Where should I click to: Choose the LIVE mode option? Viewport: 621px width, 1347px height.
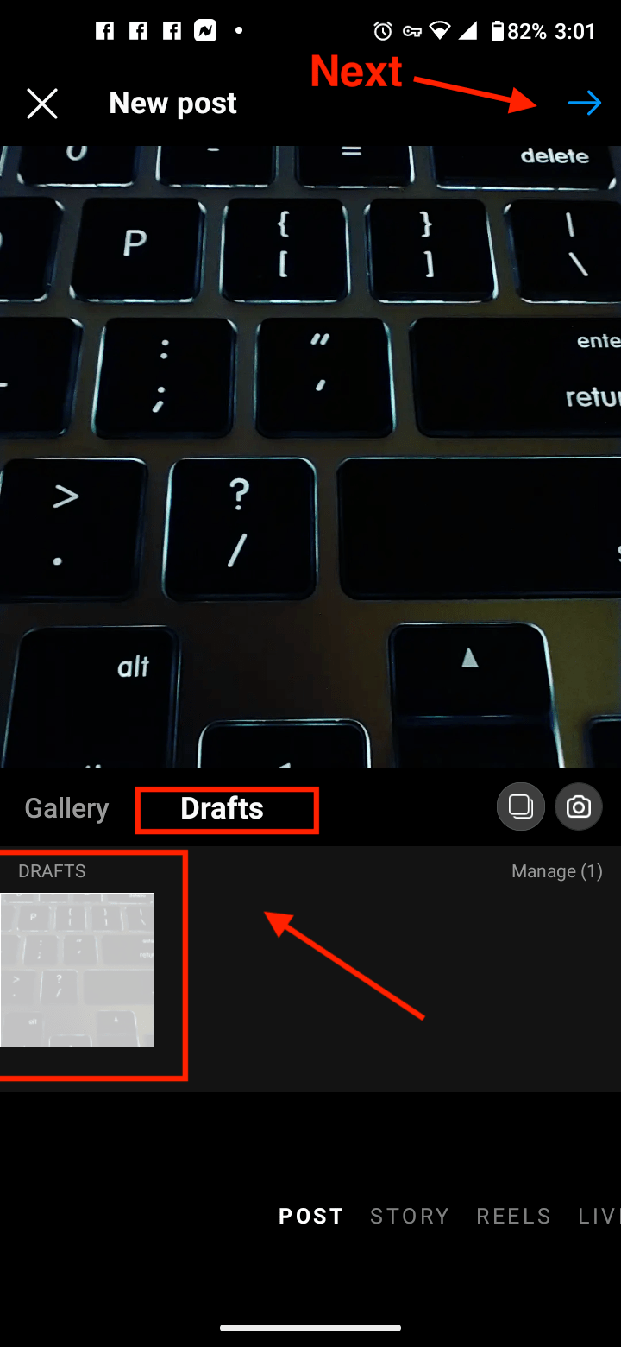599,1216
